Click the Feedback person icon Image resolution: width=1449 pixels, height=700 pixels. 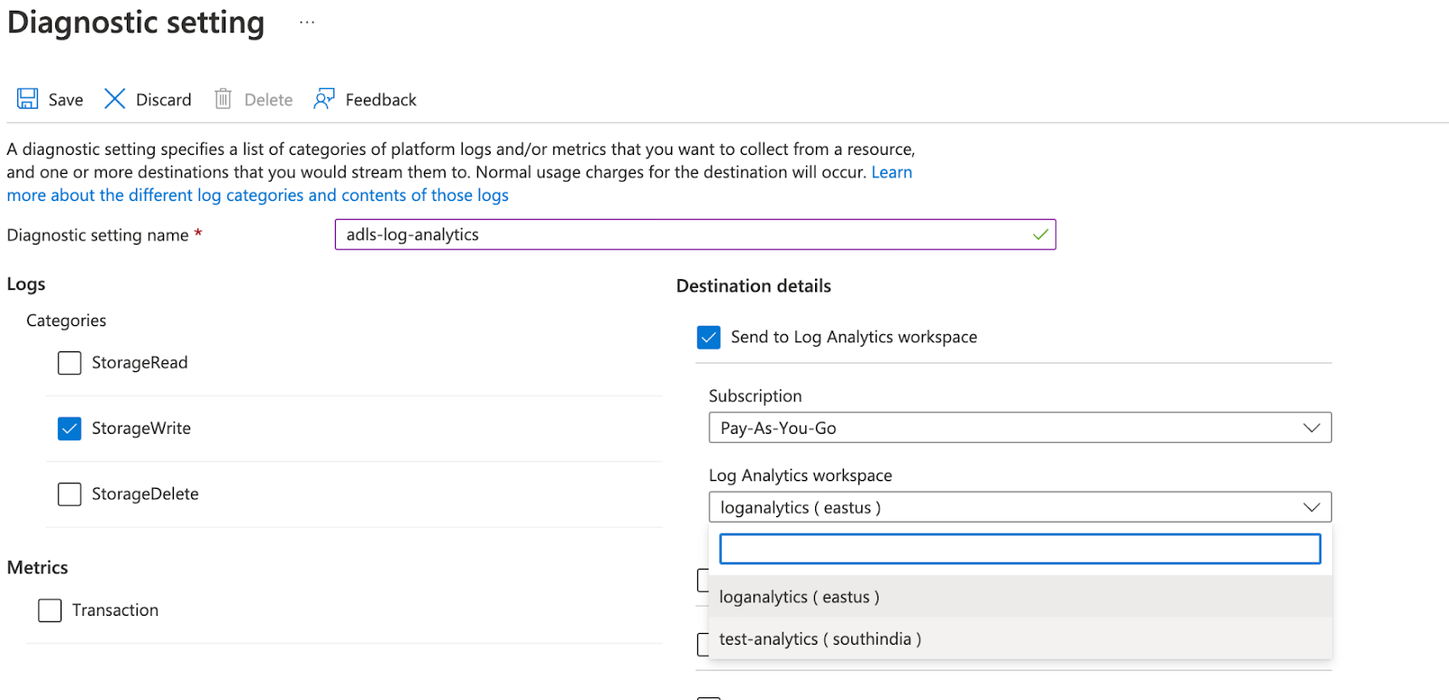pos(324,99)
